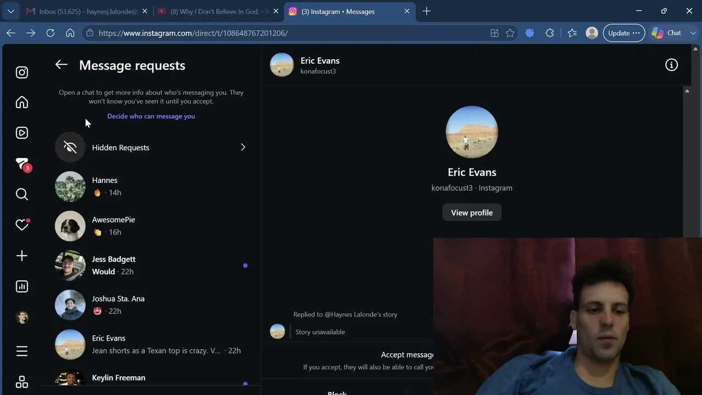The height and width of the screenshot is (395, 702).
Task: Open the split screen icon in the address bar
Action: (x=495, y=33)
